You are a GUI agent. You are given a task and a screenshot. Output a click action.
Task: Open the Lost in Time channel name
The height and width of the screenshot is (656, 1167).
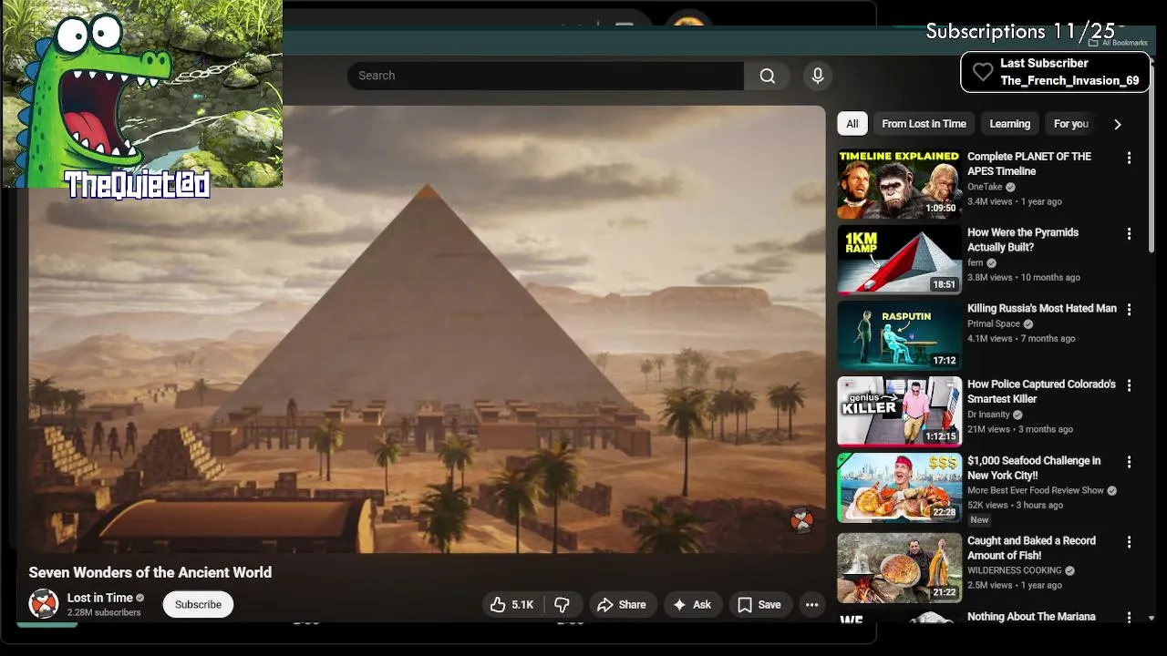click(x=100, y=598)
